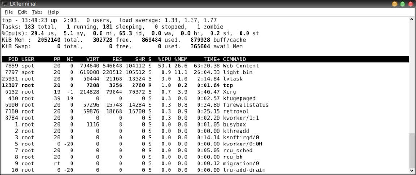This screenshot has height=175, width=416.
Task: Click PID 12307 in the list
Action: point(10,85)
